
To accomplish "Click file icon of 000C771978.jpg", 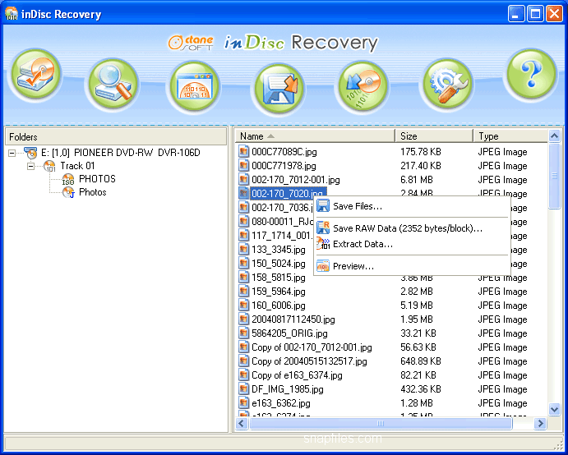I will pos(244,165).
